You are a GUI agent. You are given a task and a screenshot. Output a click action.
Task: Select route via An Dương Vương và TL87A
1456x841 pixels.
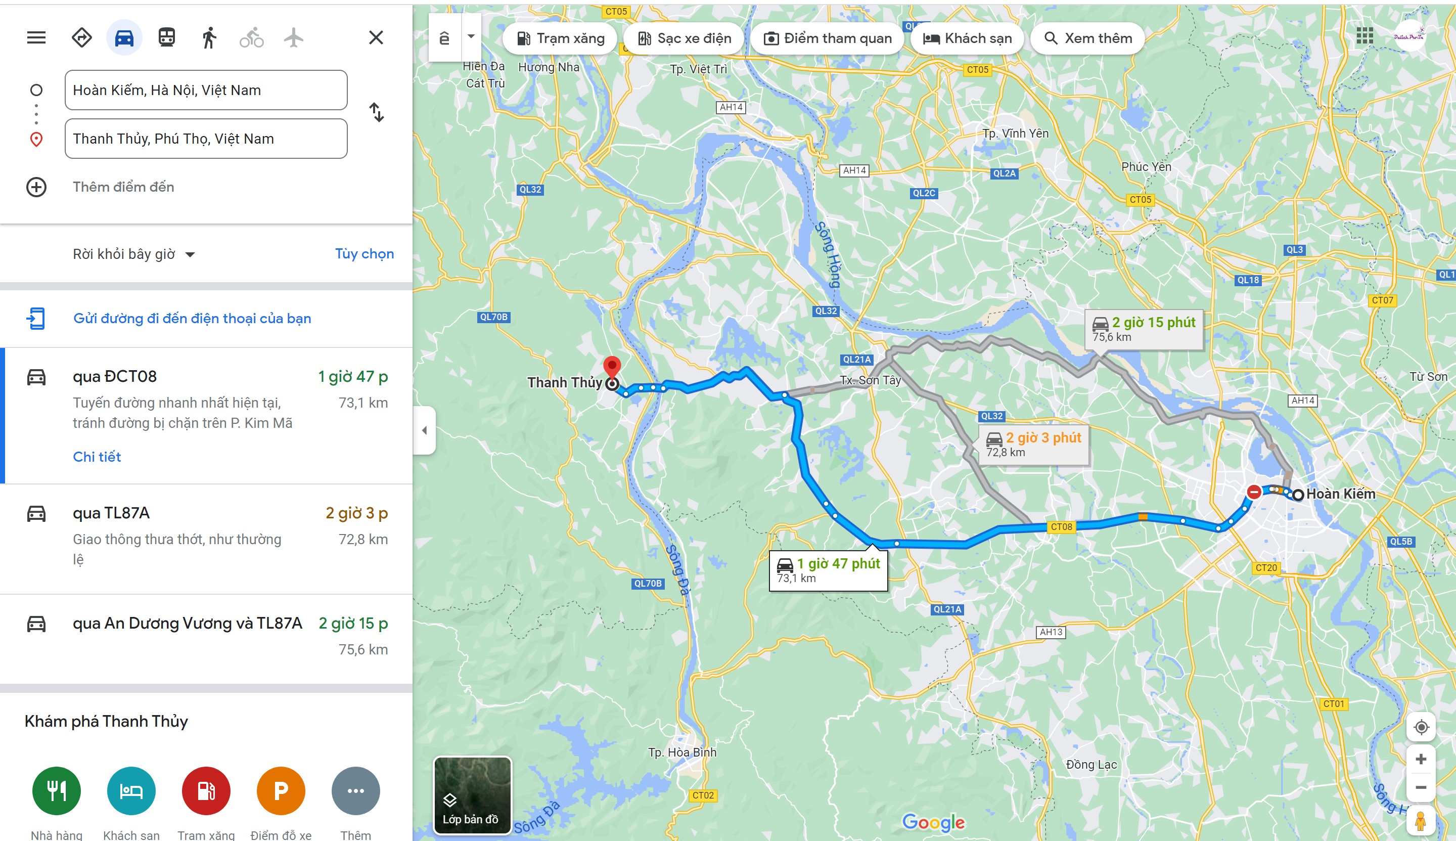[206, 639]
